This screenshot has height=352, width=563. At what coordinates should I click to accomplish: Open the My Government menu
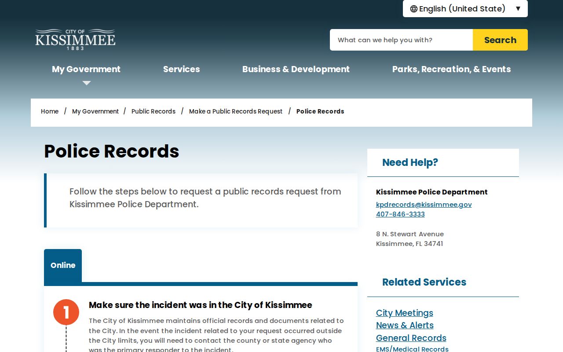tap(86, 69)
